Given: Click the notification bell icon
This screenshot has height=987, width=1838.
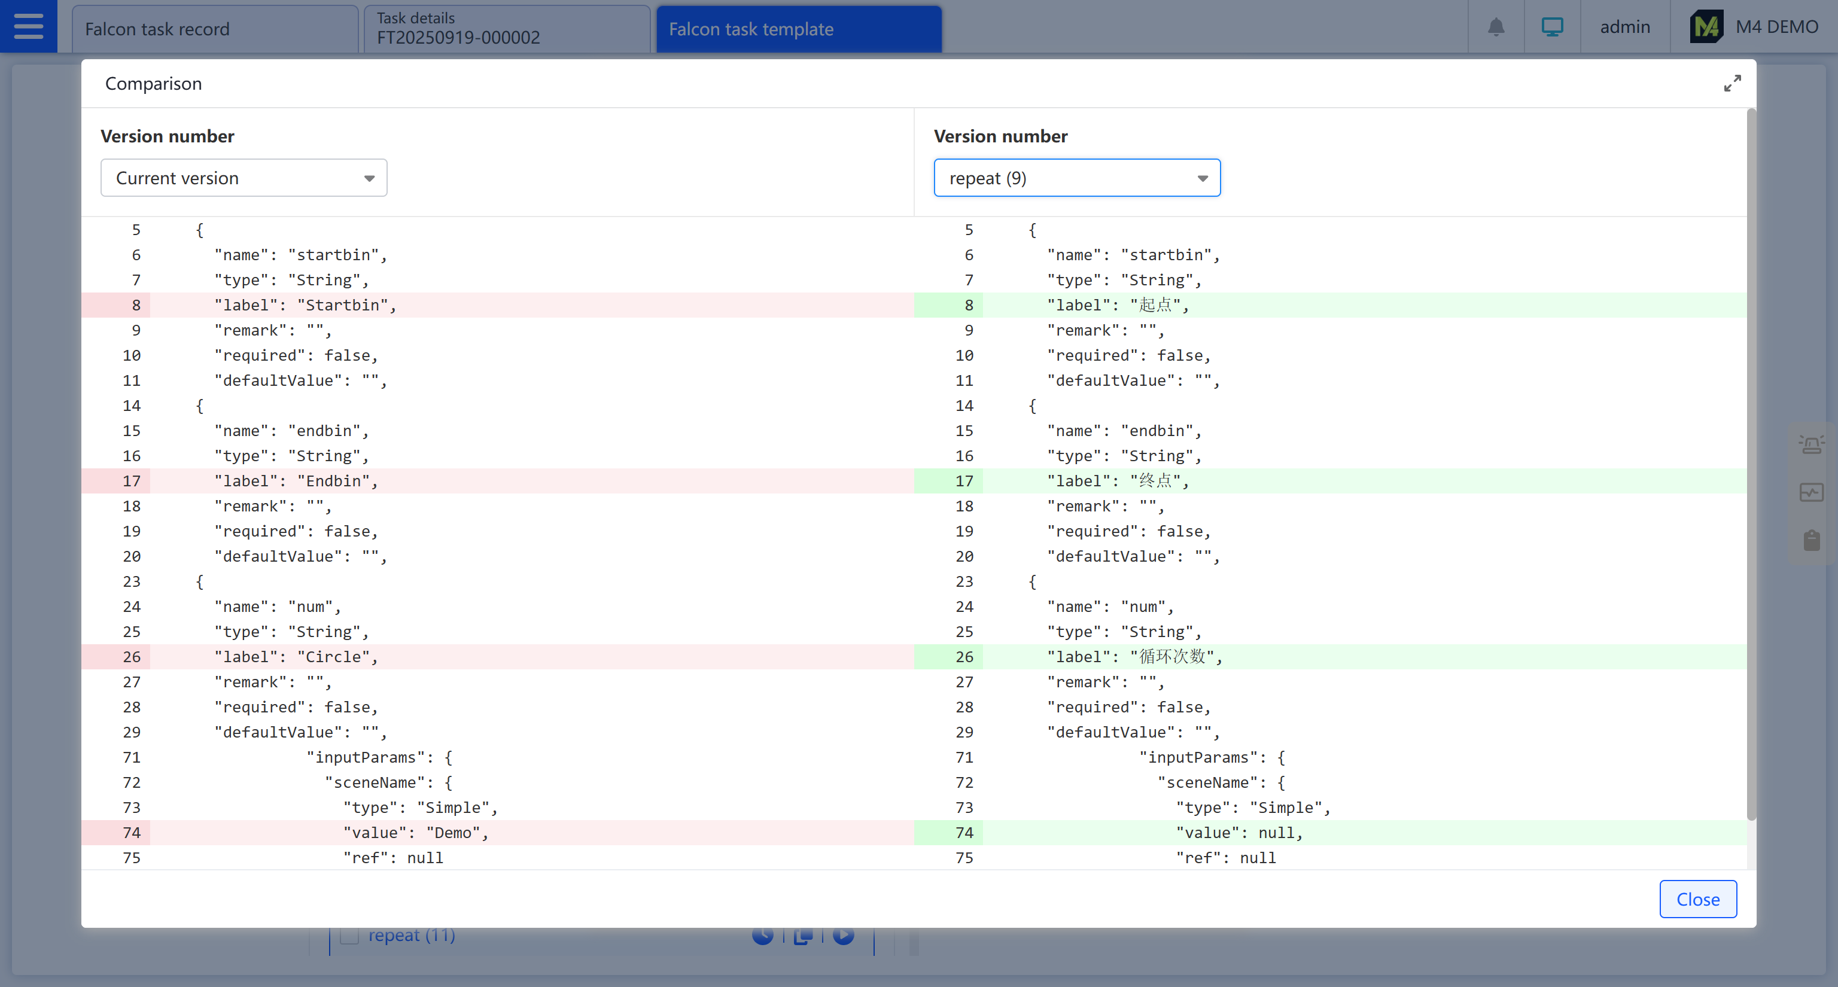Looking at the screenshot, I should [1496, 27].
